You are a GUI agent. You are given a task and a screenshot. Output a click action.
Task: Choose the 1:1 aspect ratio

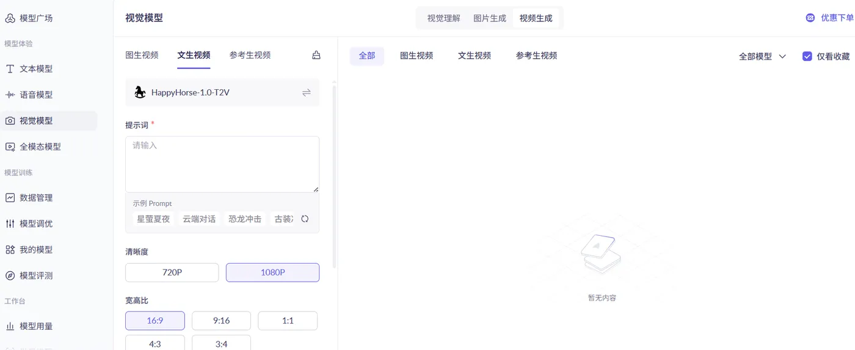pyautogui.click(x=288, y=321)
